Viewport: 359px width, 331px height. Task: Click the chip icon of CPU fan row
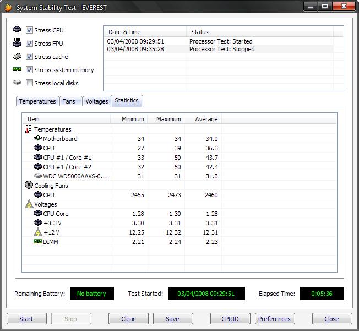click(38, 194)
